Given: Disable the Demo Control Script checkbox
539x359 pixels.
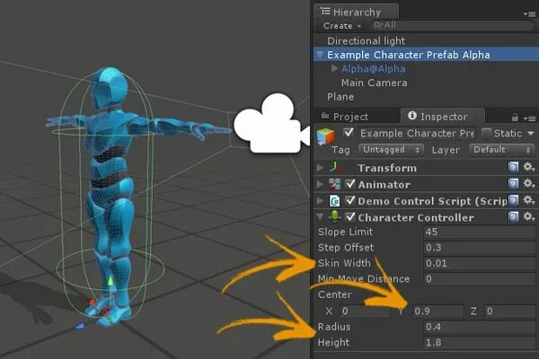Looking at the screenshot, I should pos(350,201).
